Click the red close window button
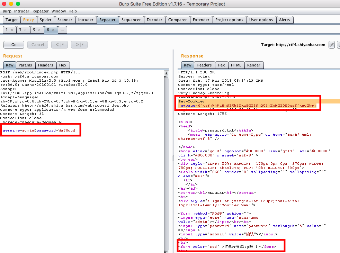The image size is (340, 253). tap(4, 4)
